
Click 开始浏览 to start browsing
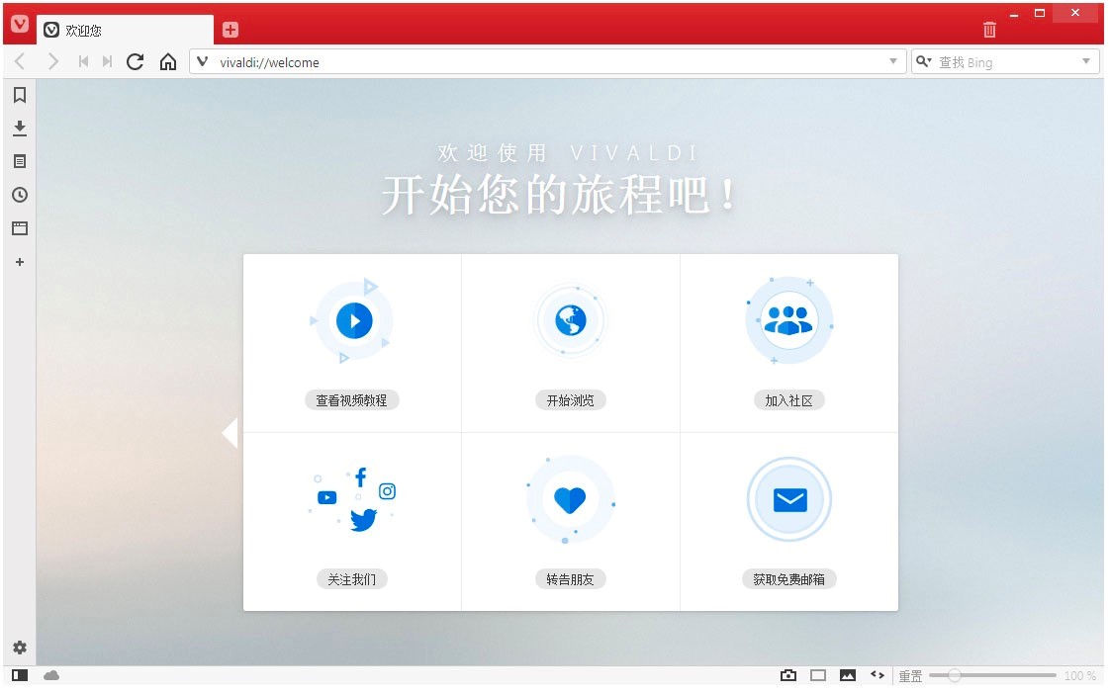(570, 399)
